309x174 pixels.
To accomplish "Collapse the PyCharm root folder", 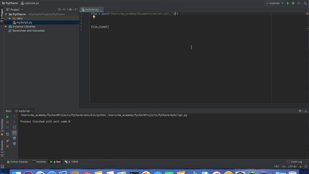I will (6, 14).
